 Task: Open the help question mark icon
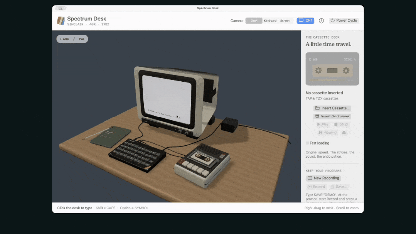321,21
